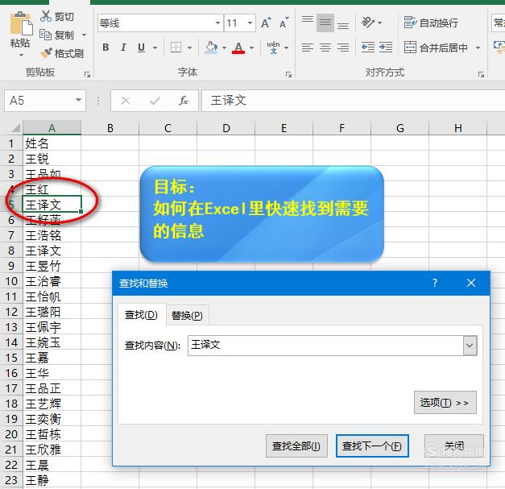Select cell A8 containing 王译文

52,251
